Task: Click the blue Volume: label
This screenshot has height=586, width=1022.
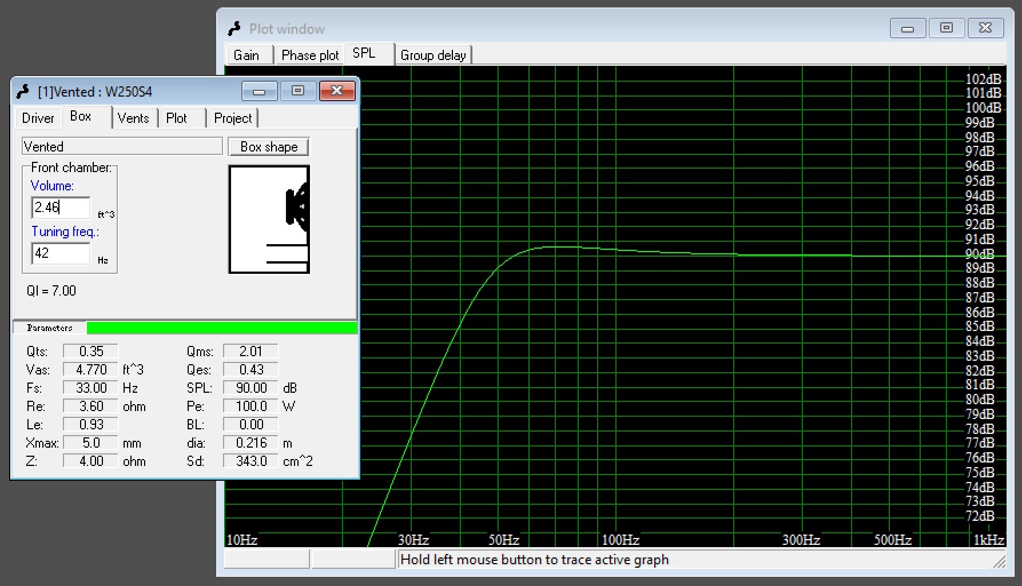Action: click(x=52, y=186)
